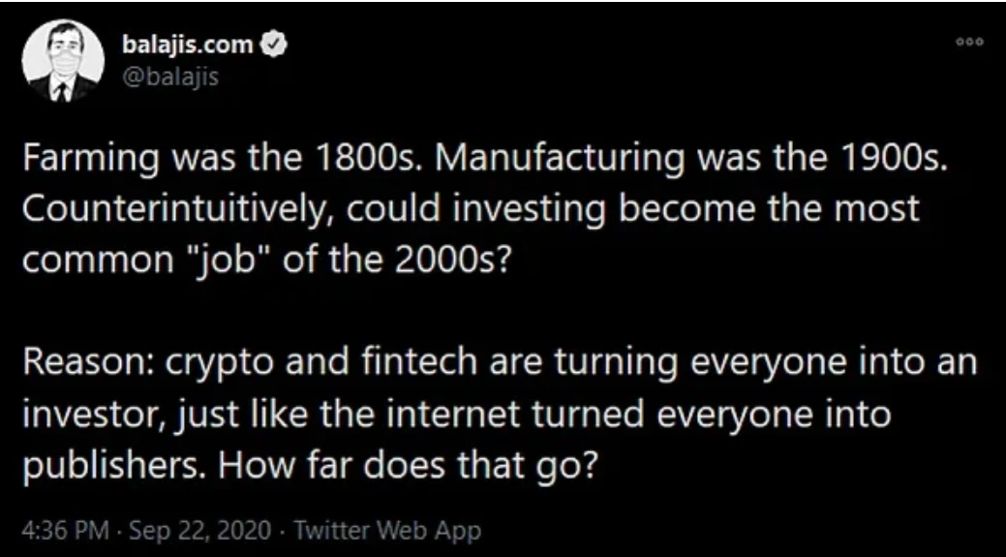Viewport: 1006px width, 557px height.
Task: Click the word "fintech" in the tweet
Action: pos(419,363)
